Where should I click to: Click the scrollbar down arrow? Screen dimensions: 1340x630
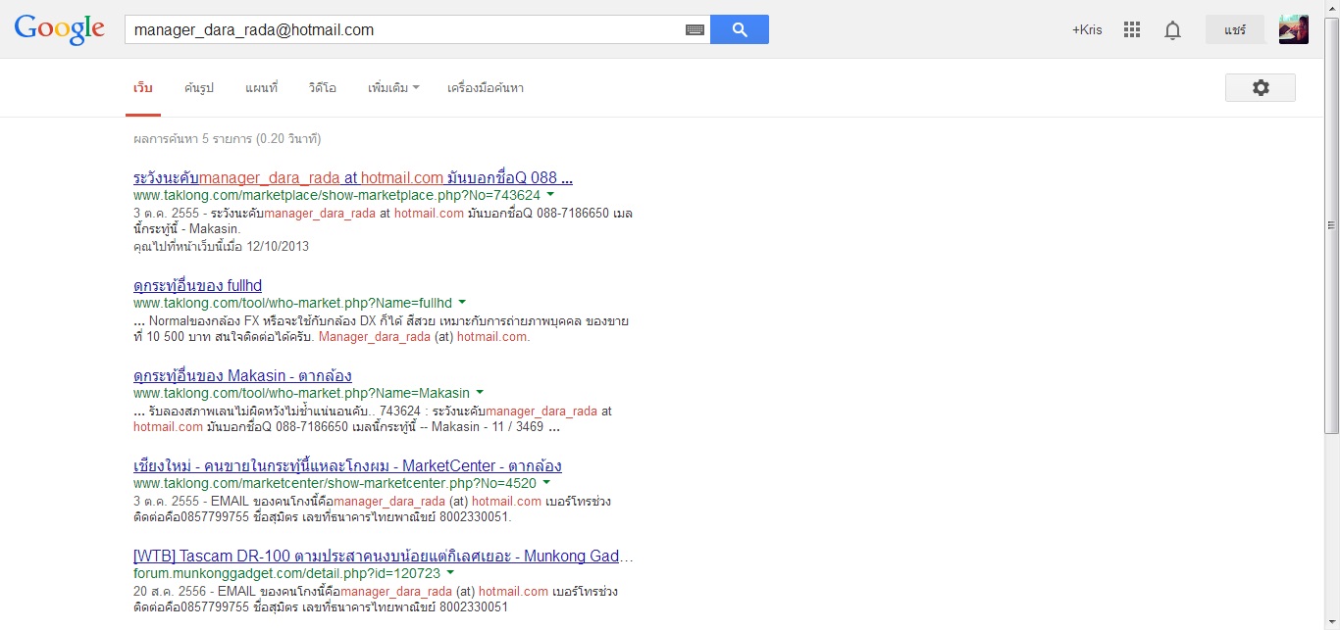pos(1331,622)
